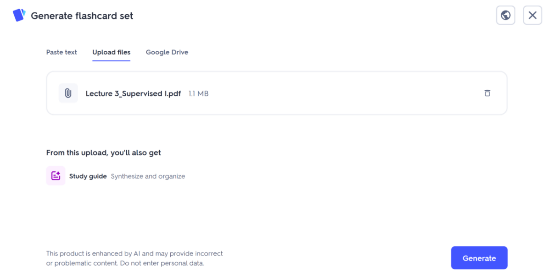Open the globe language selector
The height and width of the screenshot is (278, 553).
(506, 15)
